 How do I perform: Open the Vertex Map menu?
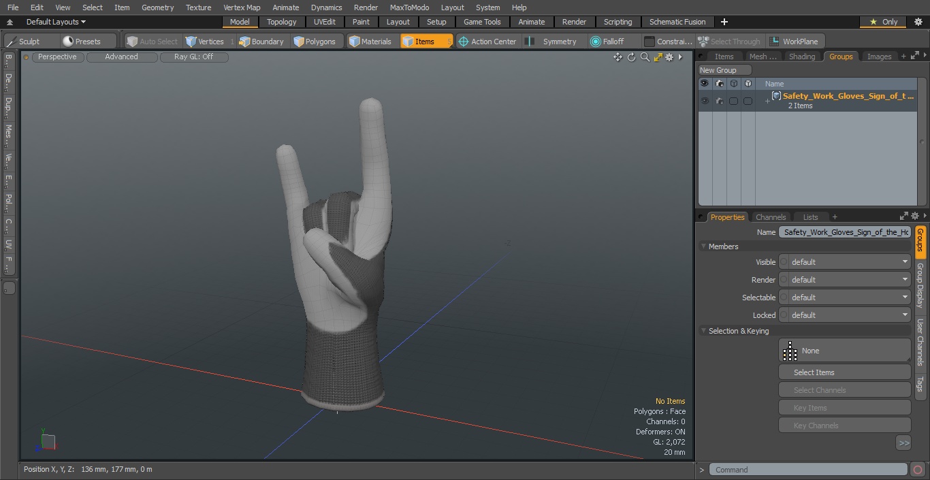click(242, 7)
